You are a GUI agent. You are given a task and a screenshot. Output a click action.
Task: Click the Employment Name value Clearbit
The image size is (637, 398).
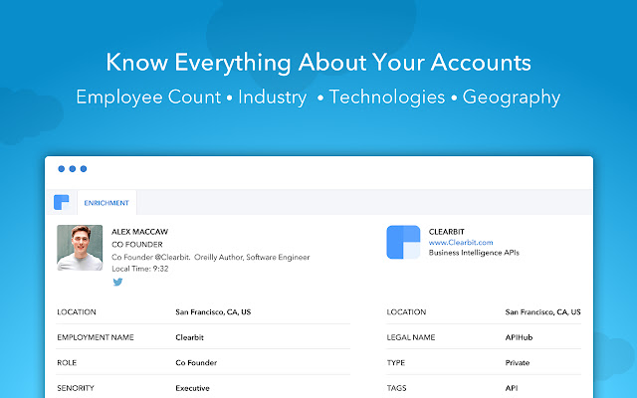coord(191,337)
